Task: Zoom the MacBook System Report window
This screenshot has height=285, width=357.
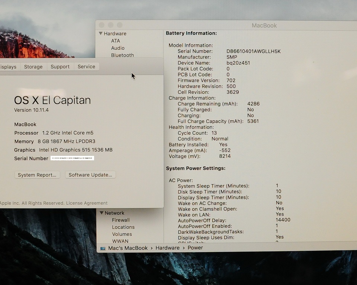Action: tap(120, 25)
